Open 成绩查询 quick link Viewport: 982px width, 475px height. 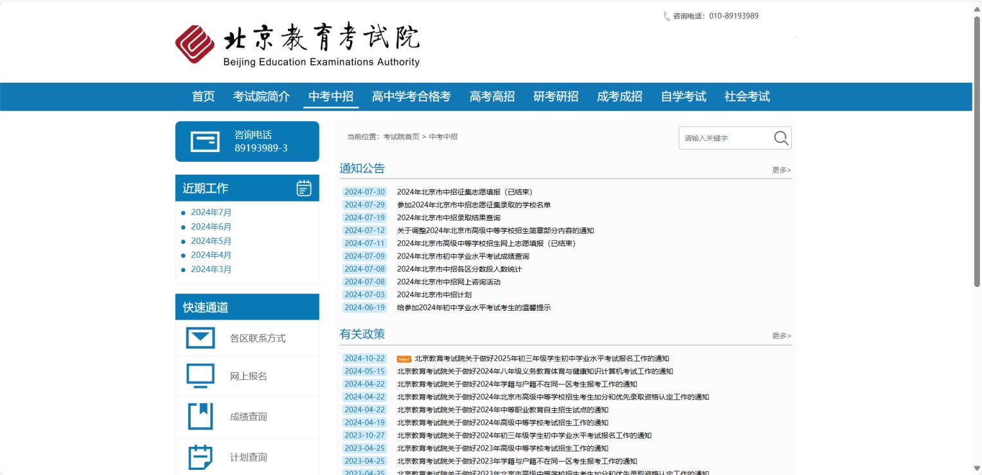click(249, 417)
